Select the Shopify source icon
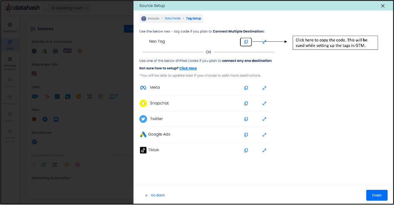Viewport: 394px width, 205px height. point(45,51)
